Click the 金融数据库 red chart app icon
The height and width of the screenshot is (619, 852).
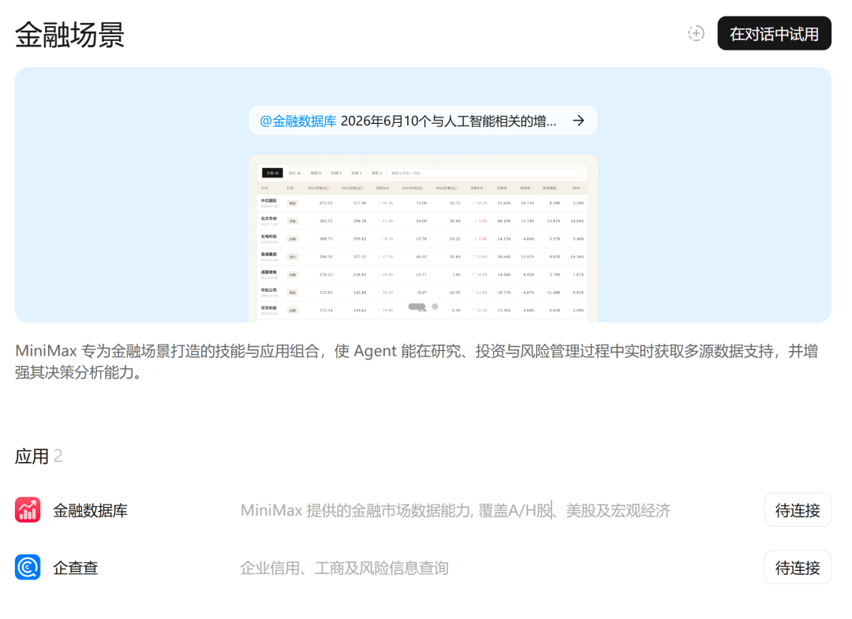pyautogui.click(x=28, y=510)
